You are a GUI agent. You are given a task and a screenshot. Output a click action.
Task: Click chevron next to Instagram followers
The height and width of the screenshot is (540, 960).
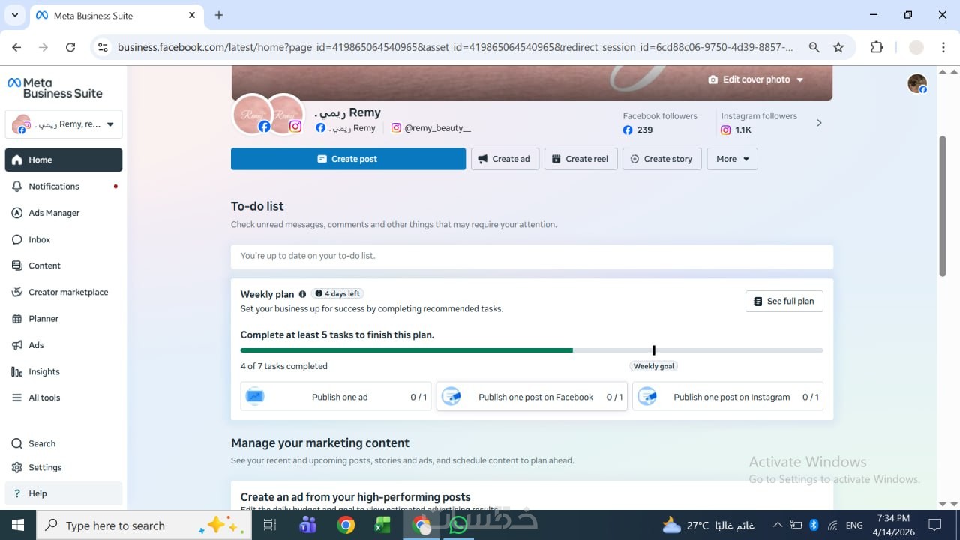[x=819, y=123]
